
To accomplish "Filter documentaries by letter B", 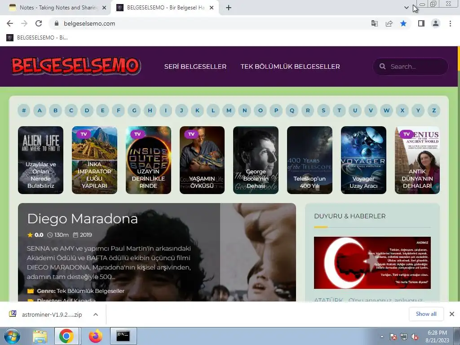I will 55,111.
